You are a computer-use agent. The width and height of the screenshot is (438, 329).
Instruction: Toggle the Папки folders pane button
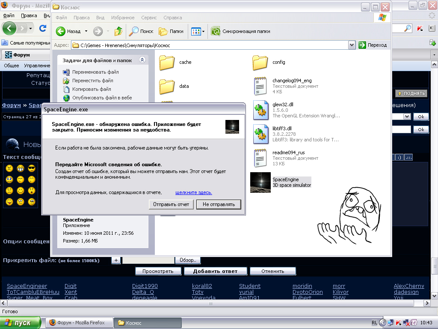point(171,31)
